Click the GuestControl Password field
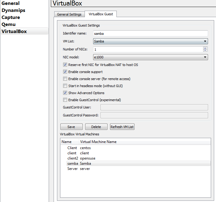216x202 pixels. pyautogui.click(x=154, y=115)
